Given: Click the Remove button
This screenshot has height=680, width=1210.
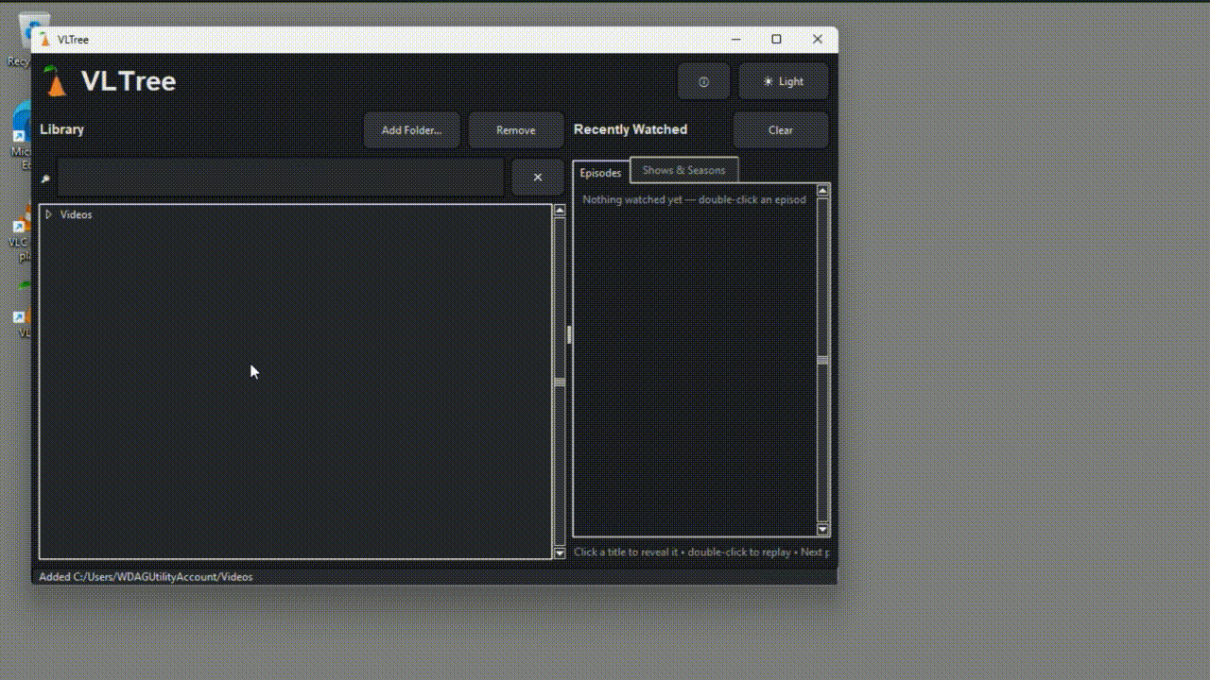Looking at the screenshot, I should (x=516, y=130).
